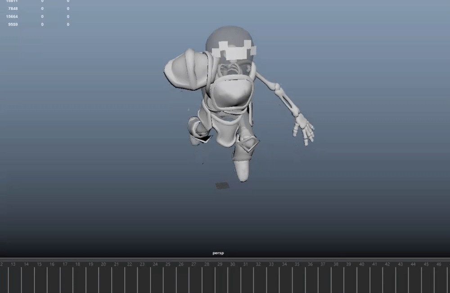Move playhead to frame 21
450x293 pixels.
click(x=116, y=264)
